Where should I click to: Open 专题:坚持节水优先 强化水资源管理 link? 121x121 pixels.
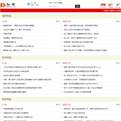(16, 113)
